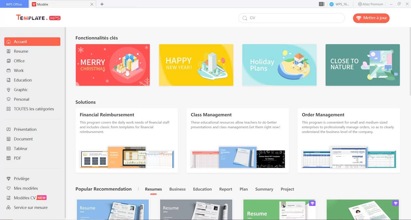411x220 pixels.
Task: Click the Tableur spreadsheet icon
Action: pos(9,149)
